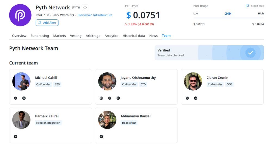272x149 pixels.
Task: Click the Team data checked text
Action: click(171, 55)
